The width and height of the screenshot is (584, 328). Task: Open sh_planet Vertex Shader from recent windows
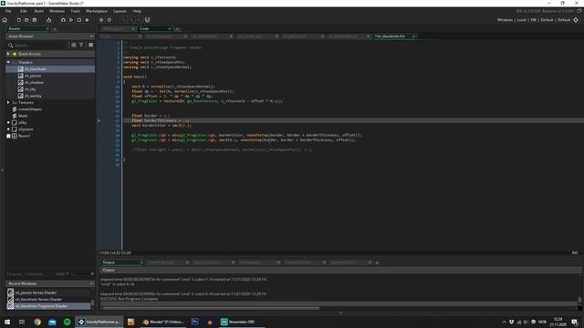point(48,292)
